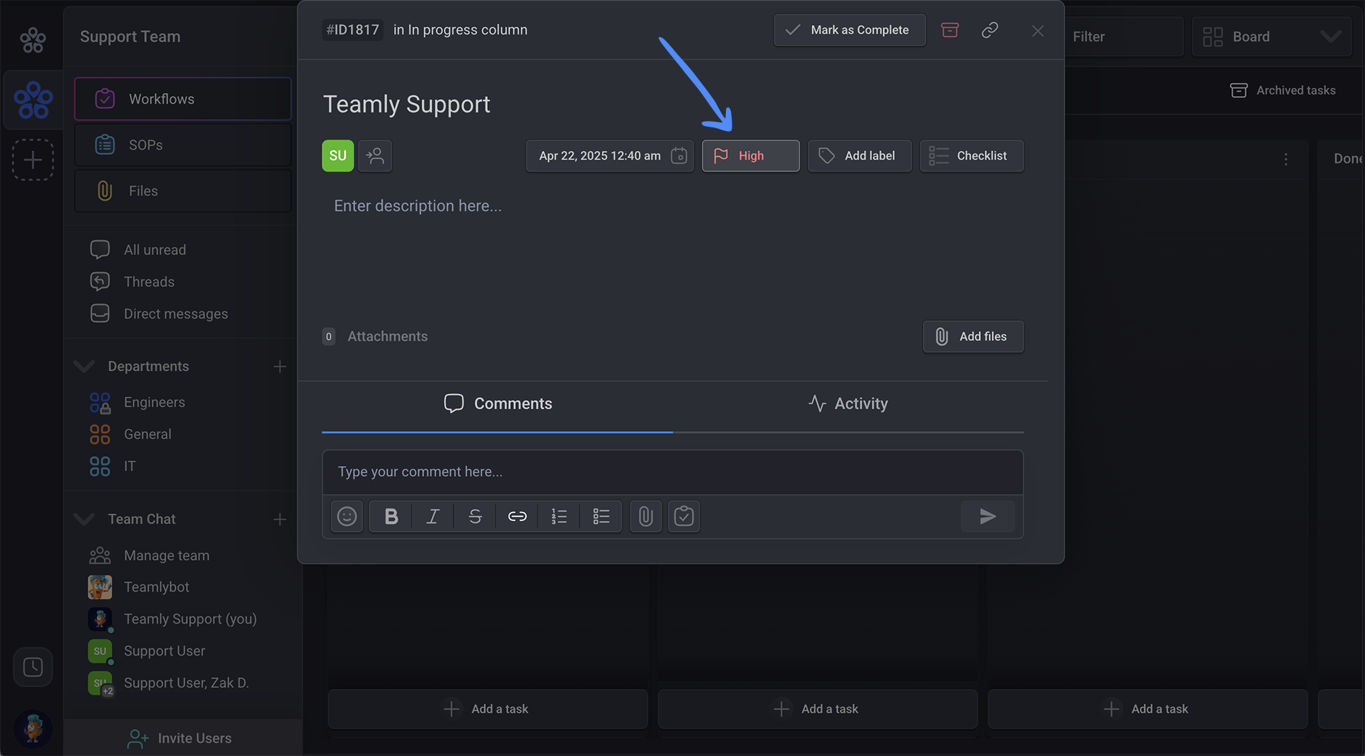The width and height of the screenshot is (1365, 756).
Task: Open the Checklist button
Action: click(971, 155)
